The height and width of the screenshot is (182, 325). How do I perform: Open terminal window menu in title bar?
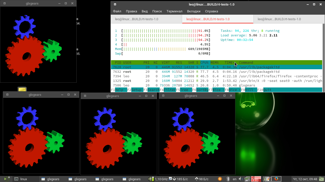click(x=115, y=4)
